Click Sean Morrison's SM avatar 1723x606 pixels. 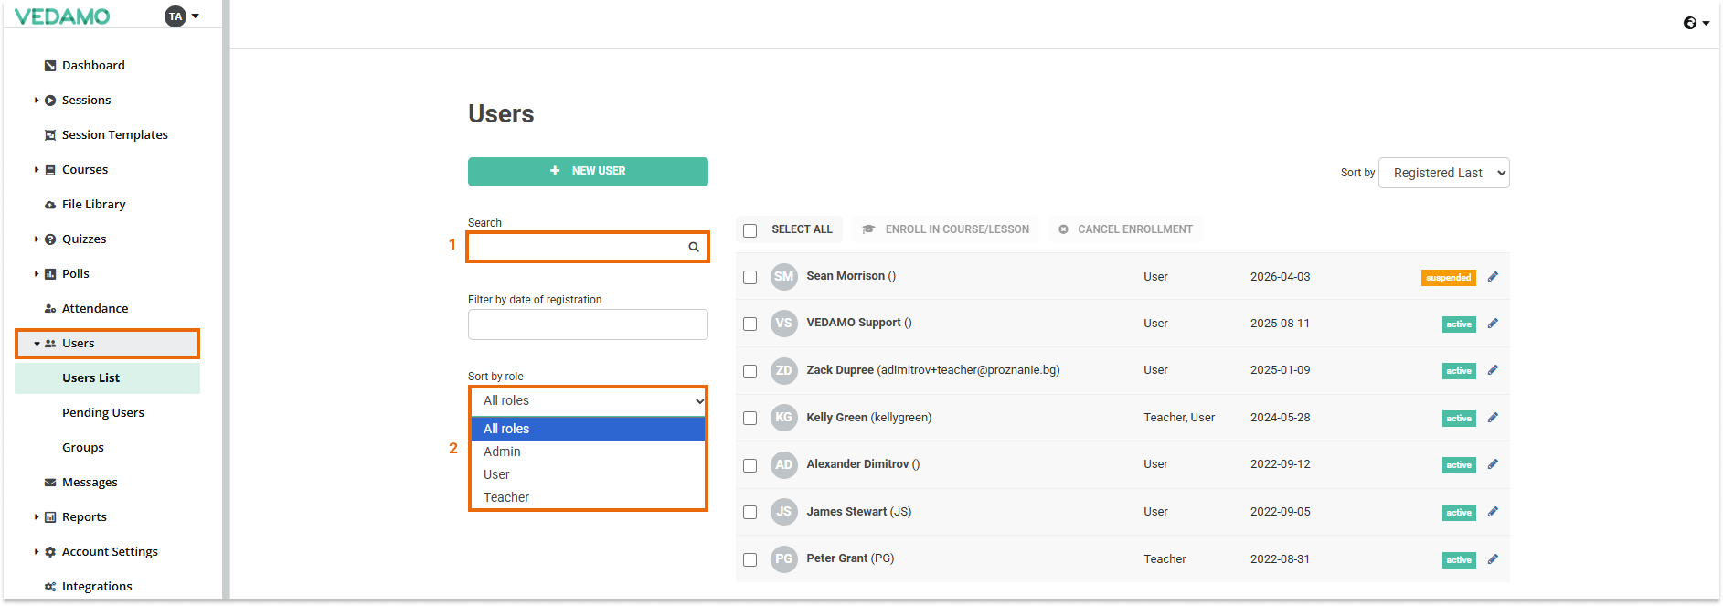click(784, 276)
